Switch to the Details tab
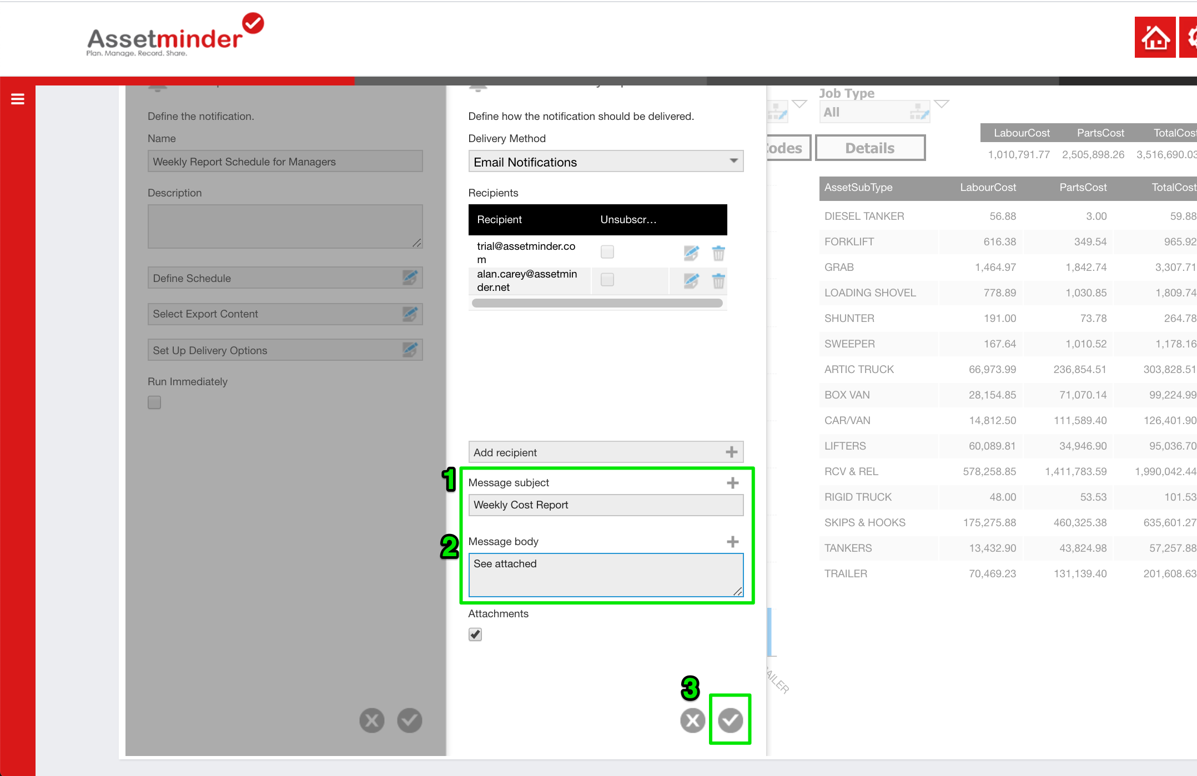Screen dimensions: 1197x776 point(869,148)
